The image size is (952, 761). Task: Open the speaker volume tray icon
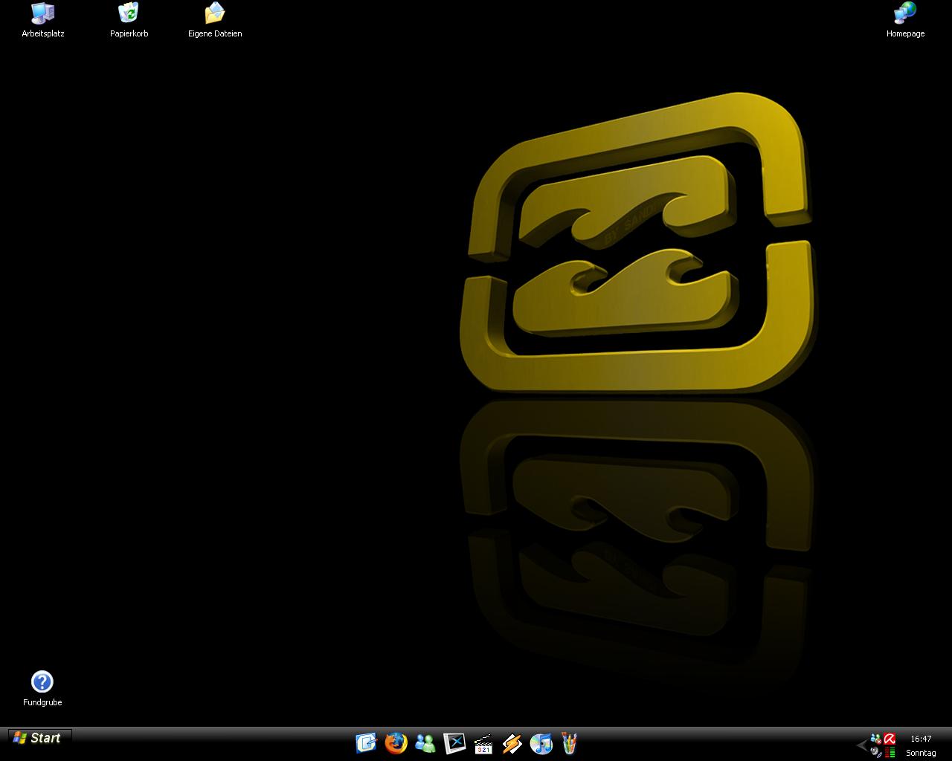[x=875, y=752]
